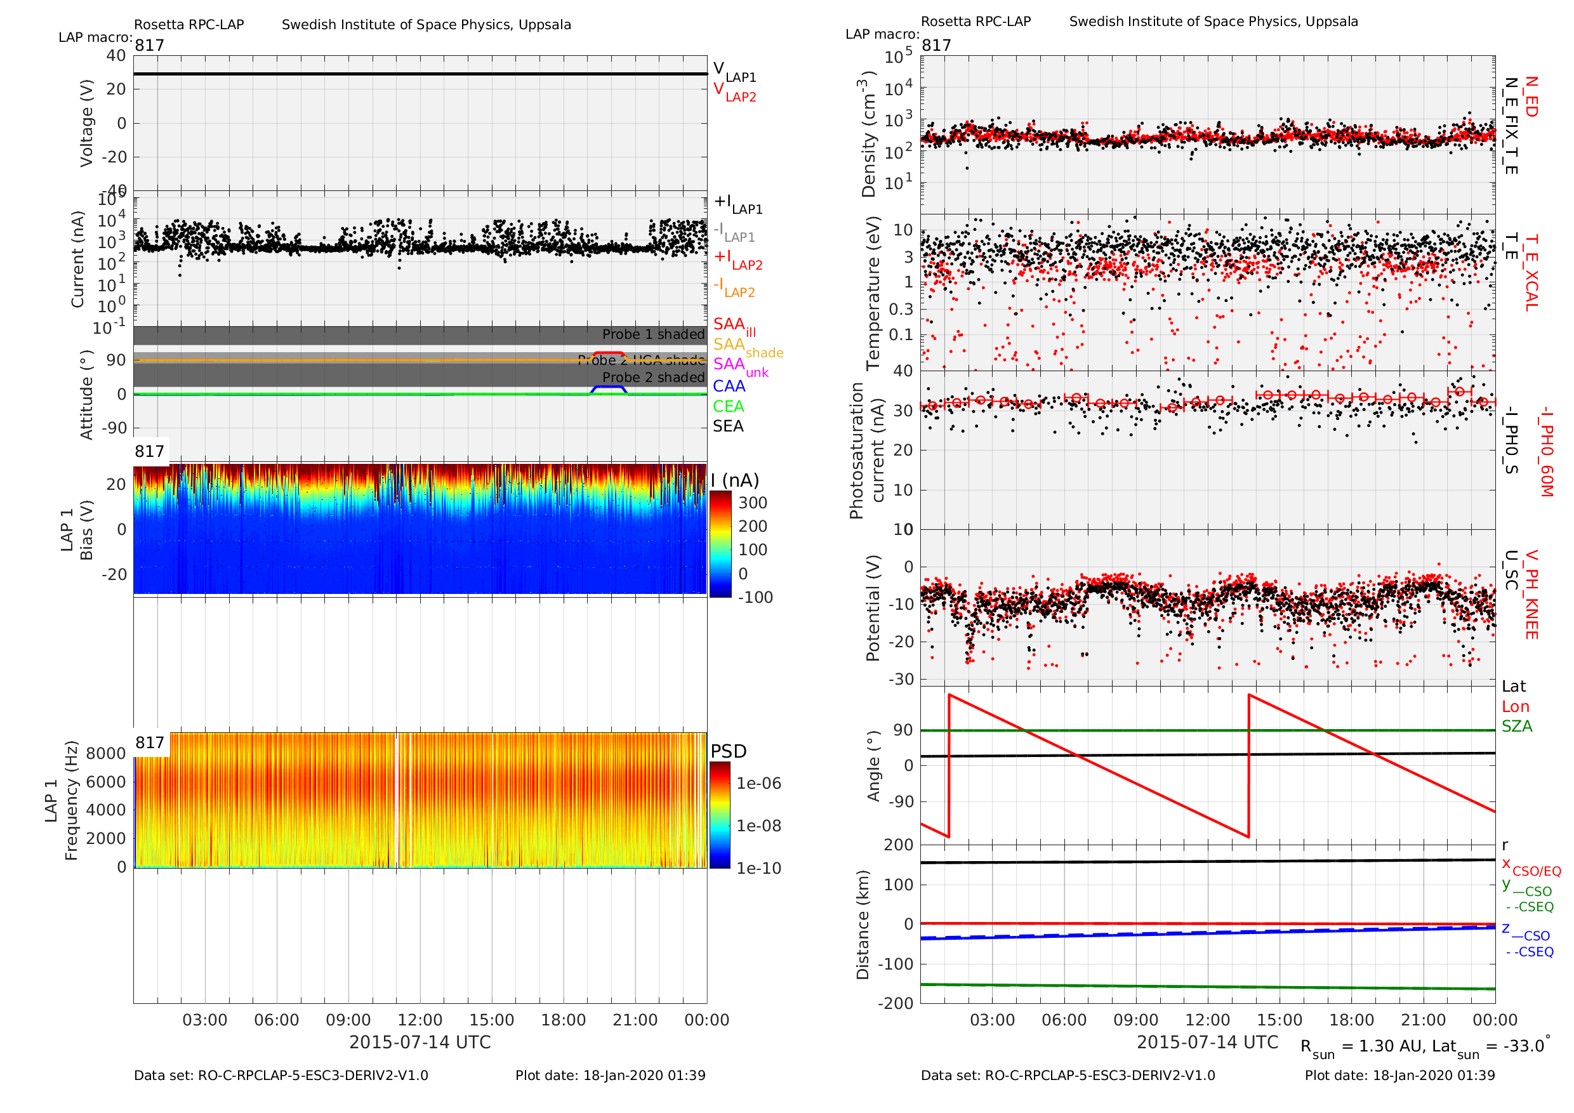Click the 'Density (cm⁻³)' axis label
This screenshot has width=1574, height=1113.
869,133
